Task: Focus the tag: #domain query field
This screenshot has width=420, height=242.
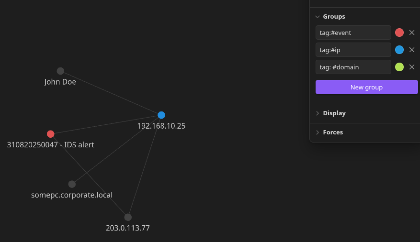Action: [353, 67]
